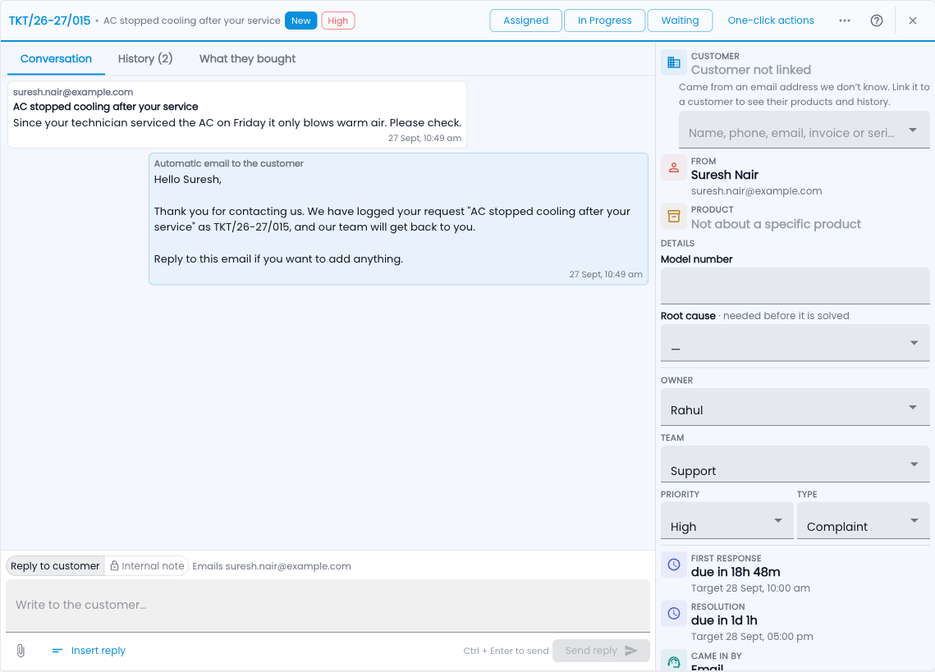Click the Model number input field
The image size is (935, 672).
click(795, 286)
